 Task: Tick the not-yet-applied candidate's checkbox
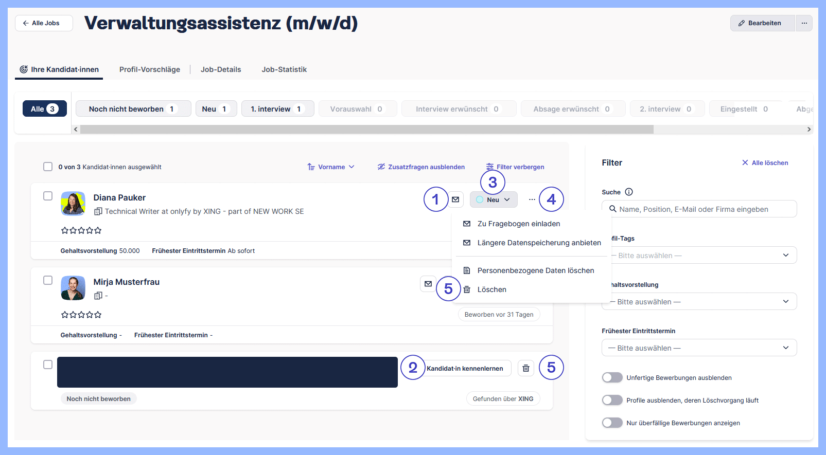coord(48,365)
